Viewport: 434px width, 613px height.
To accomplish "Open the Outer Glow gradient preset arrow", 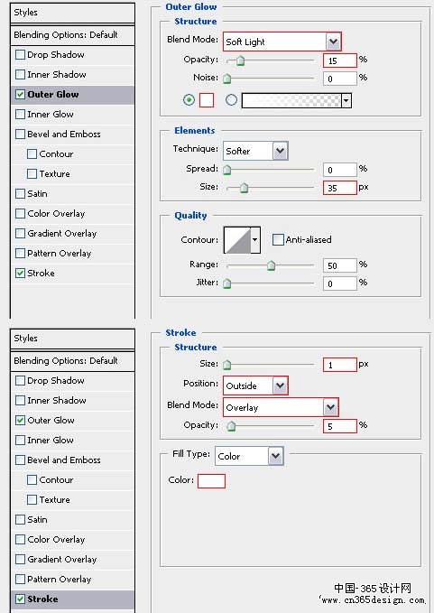I will 346,101.
